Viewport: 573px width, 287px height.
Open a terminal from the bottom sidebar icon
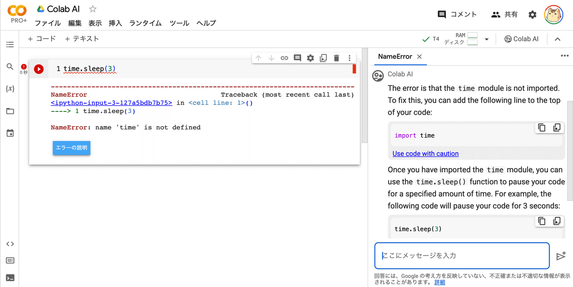click(10, 277)
